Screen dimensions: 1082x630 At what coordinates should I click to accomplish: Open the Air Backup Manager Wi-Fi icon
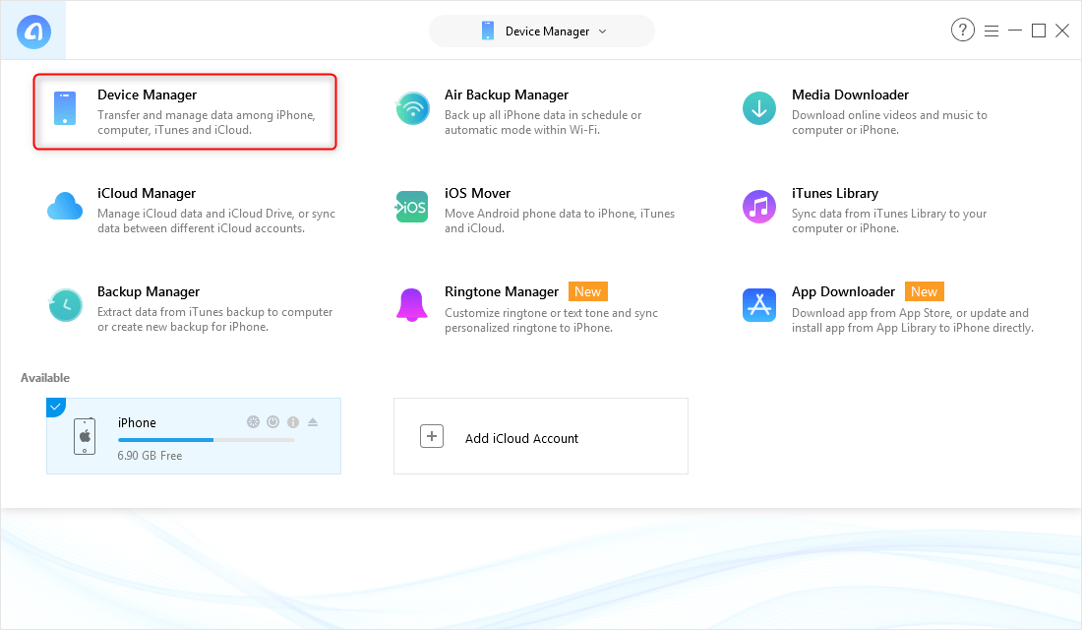[413, 108]
